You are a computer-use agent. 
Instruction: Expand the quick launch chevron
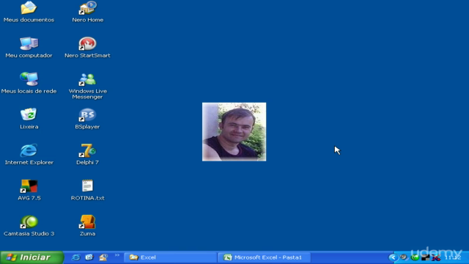117,255
